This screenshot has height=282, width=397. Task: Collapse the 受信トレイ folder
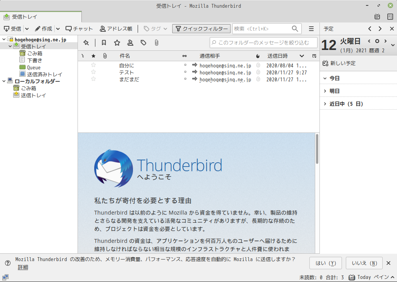10,46
